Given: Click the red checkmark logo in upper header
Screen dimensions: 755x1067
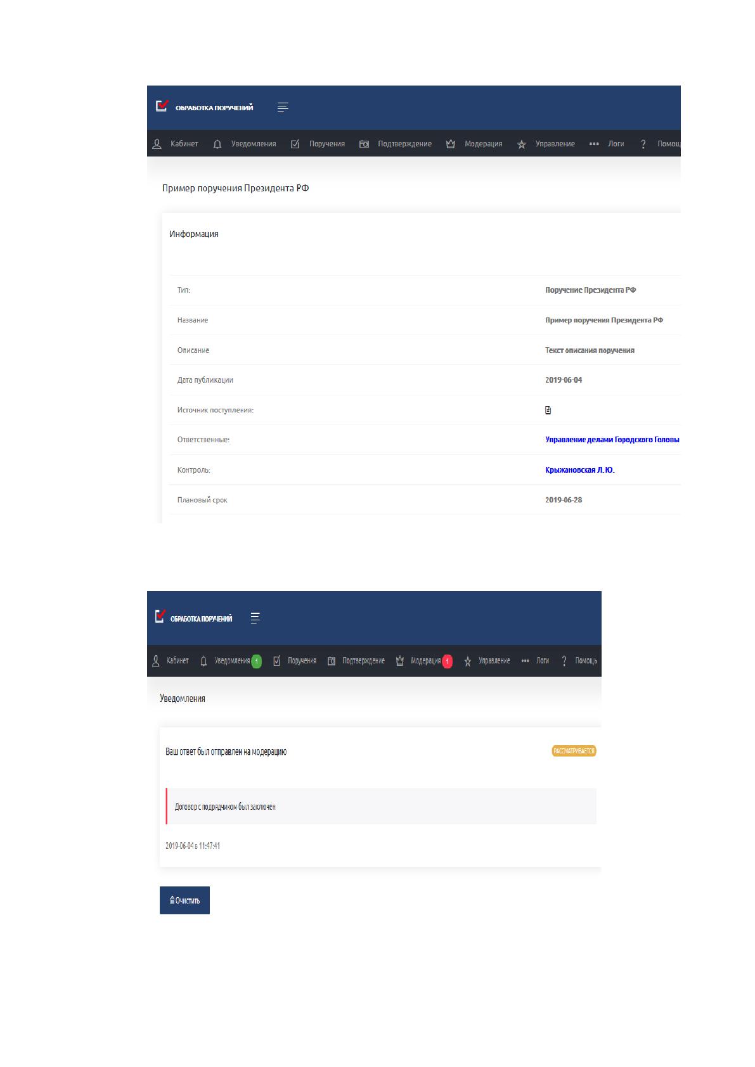Looking at the screenshot, I should coord(162,105).
